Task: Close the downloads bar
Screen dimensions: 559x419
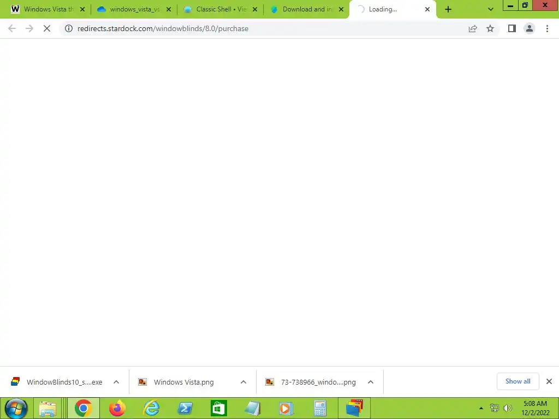Action: point(549,381)
